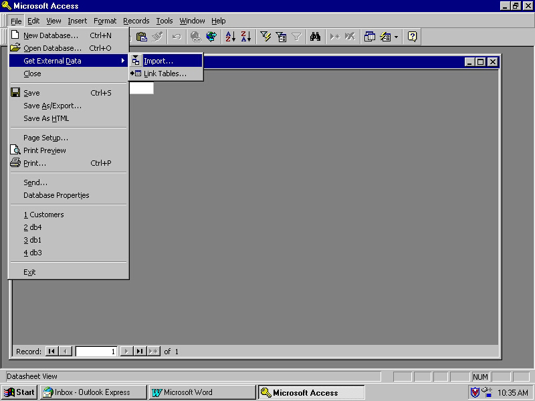Open Database Properties menu entry
Image resolution: width=535 pixels, height=401 pixels.
[68, 195]
